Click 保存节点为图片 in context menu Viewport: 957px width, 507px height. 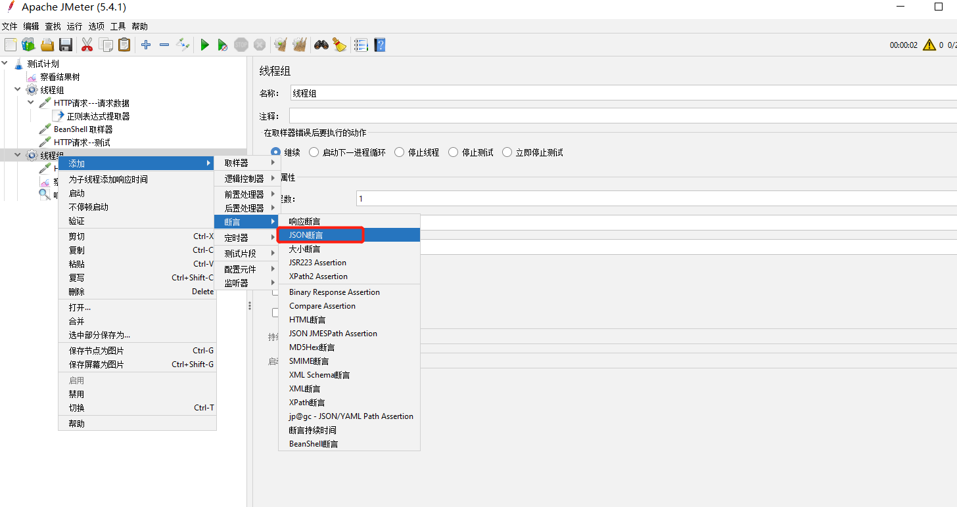pos(137,351)
